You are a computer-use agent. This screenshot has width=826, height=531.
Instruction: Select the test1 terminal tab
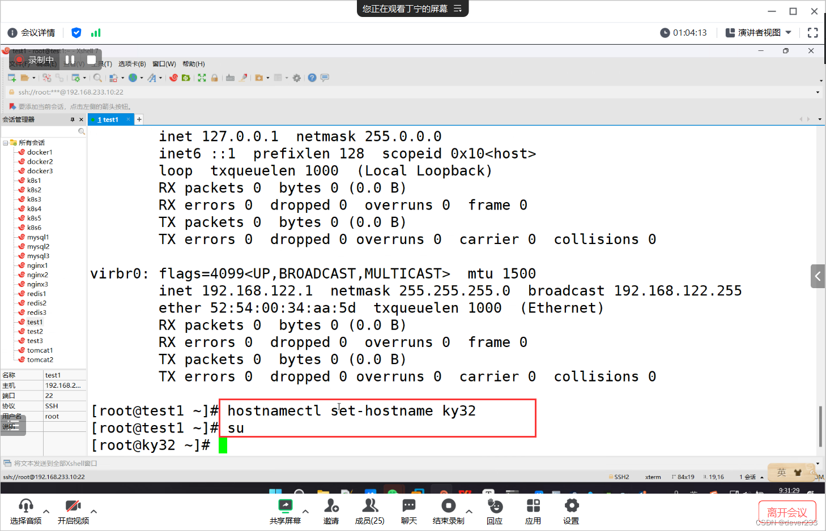click(x=108, y=119)
